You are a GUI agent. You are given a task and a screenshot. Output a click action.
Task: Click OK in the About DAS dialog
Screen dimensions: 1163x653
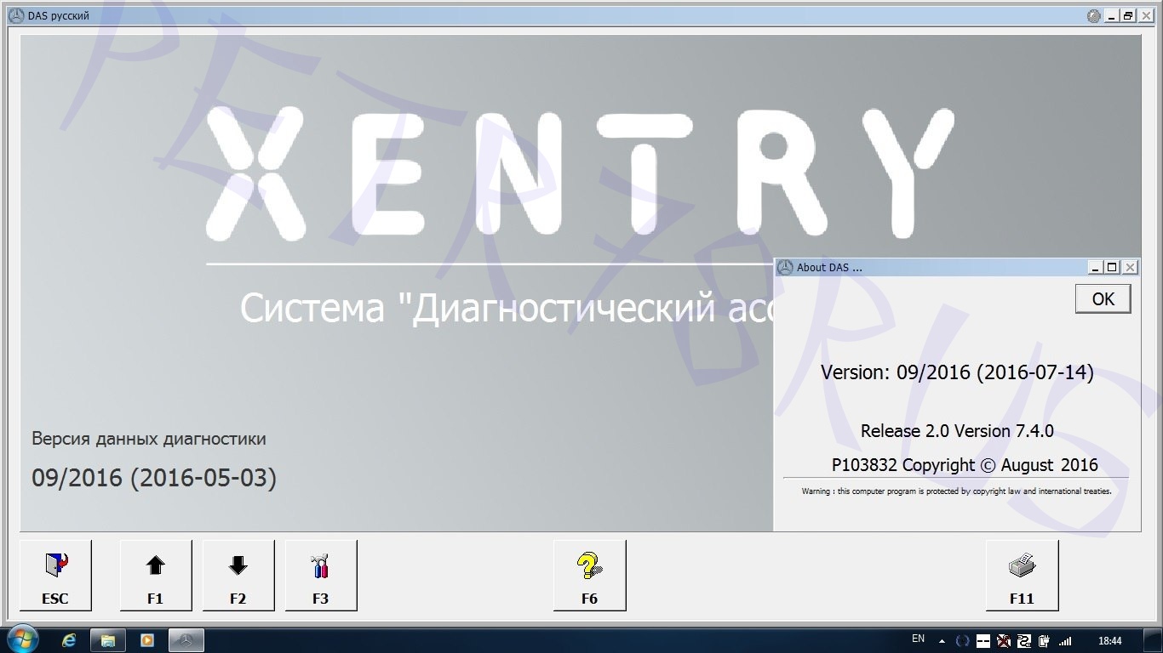click(x=1103, y=298)
